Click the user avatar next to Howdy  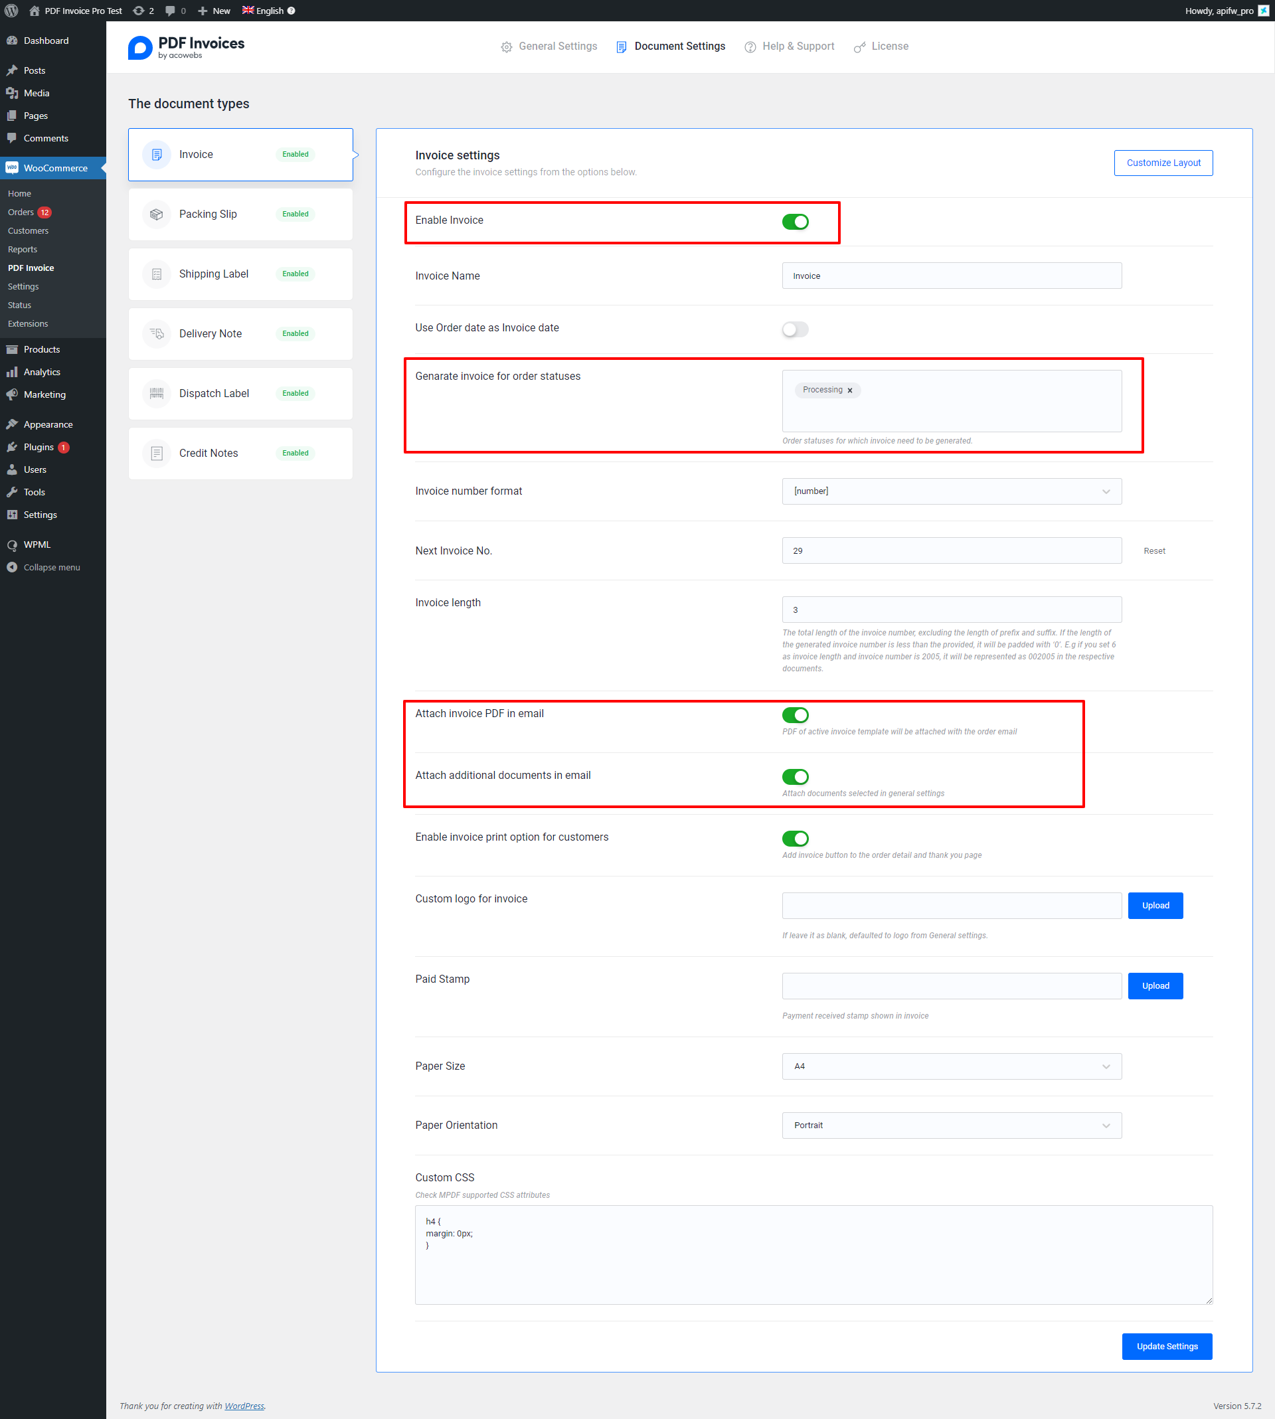[1263, 11]
